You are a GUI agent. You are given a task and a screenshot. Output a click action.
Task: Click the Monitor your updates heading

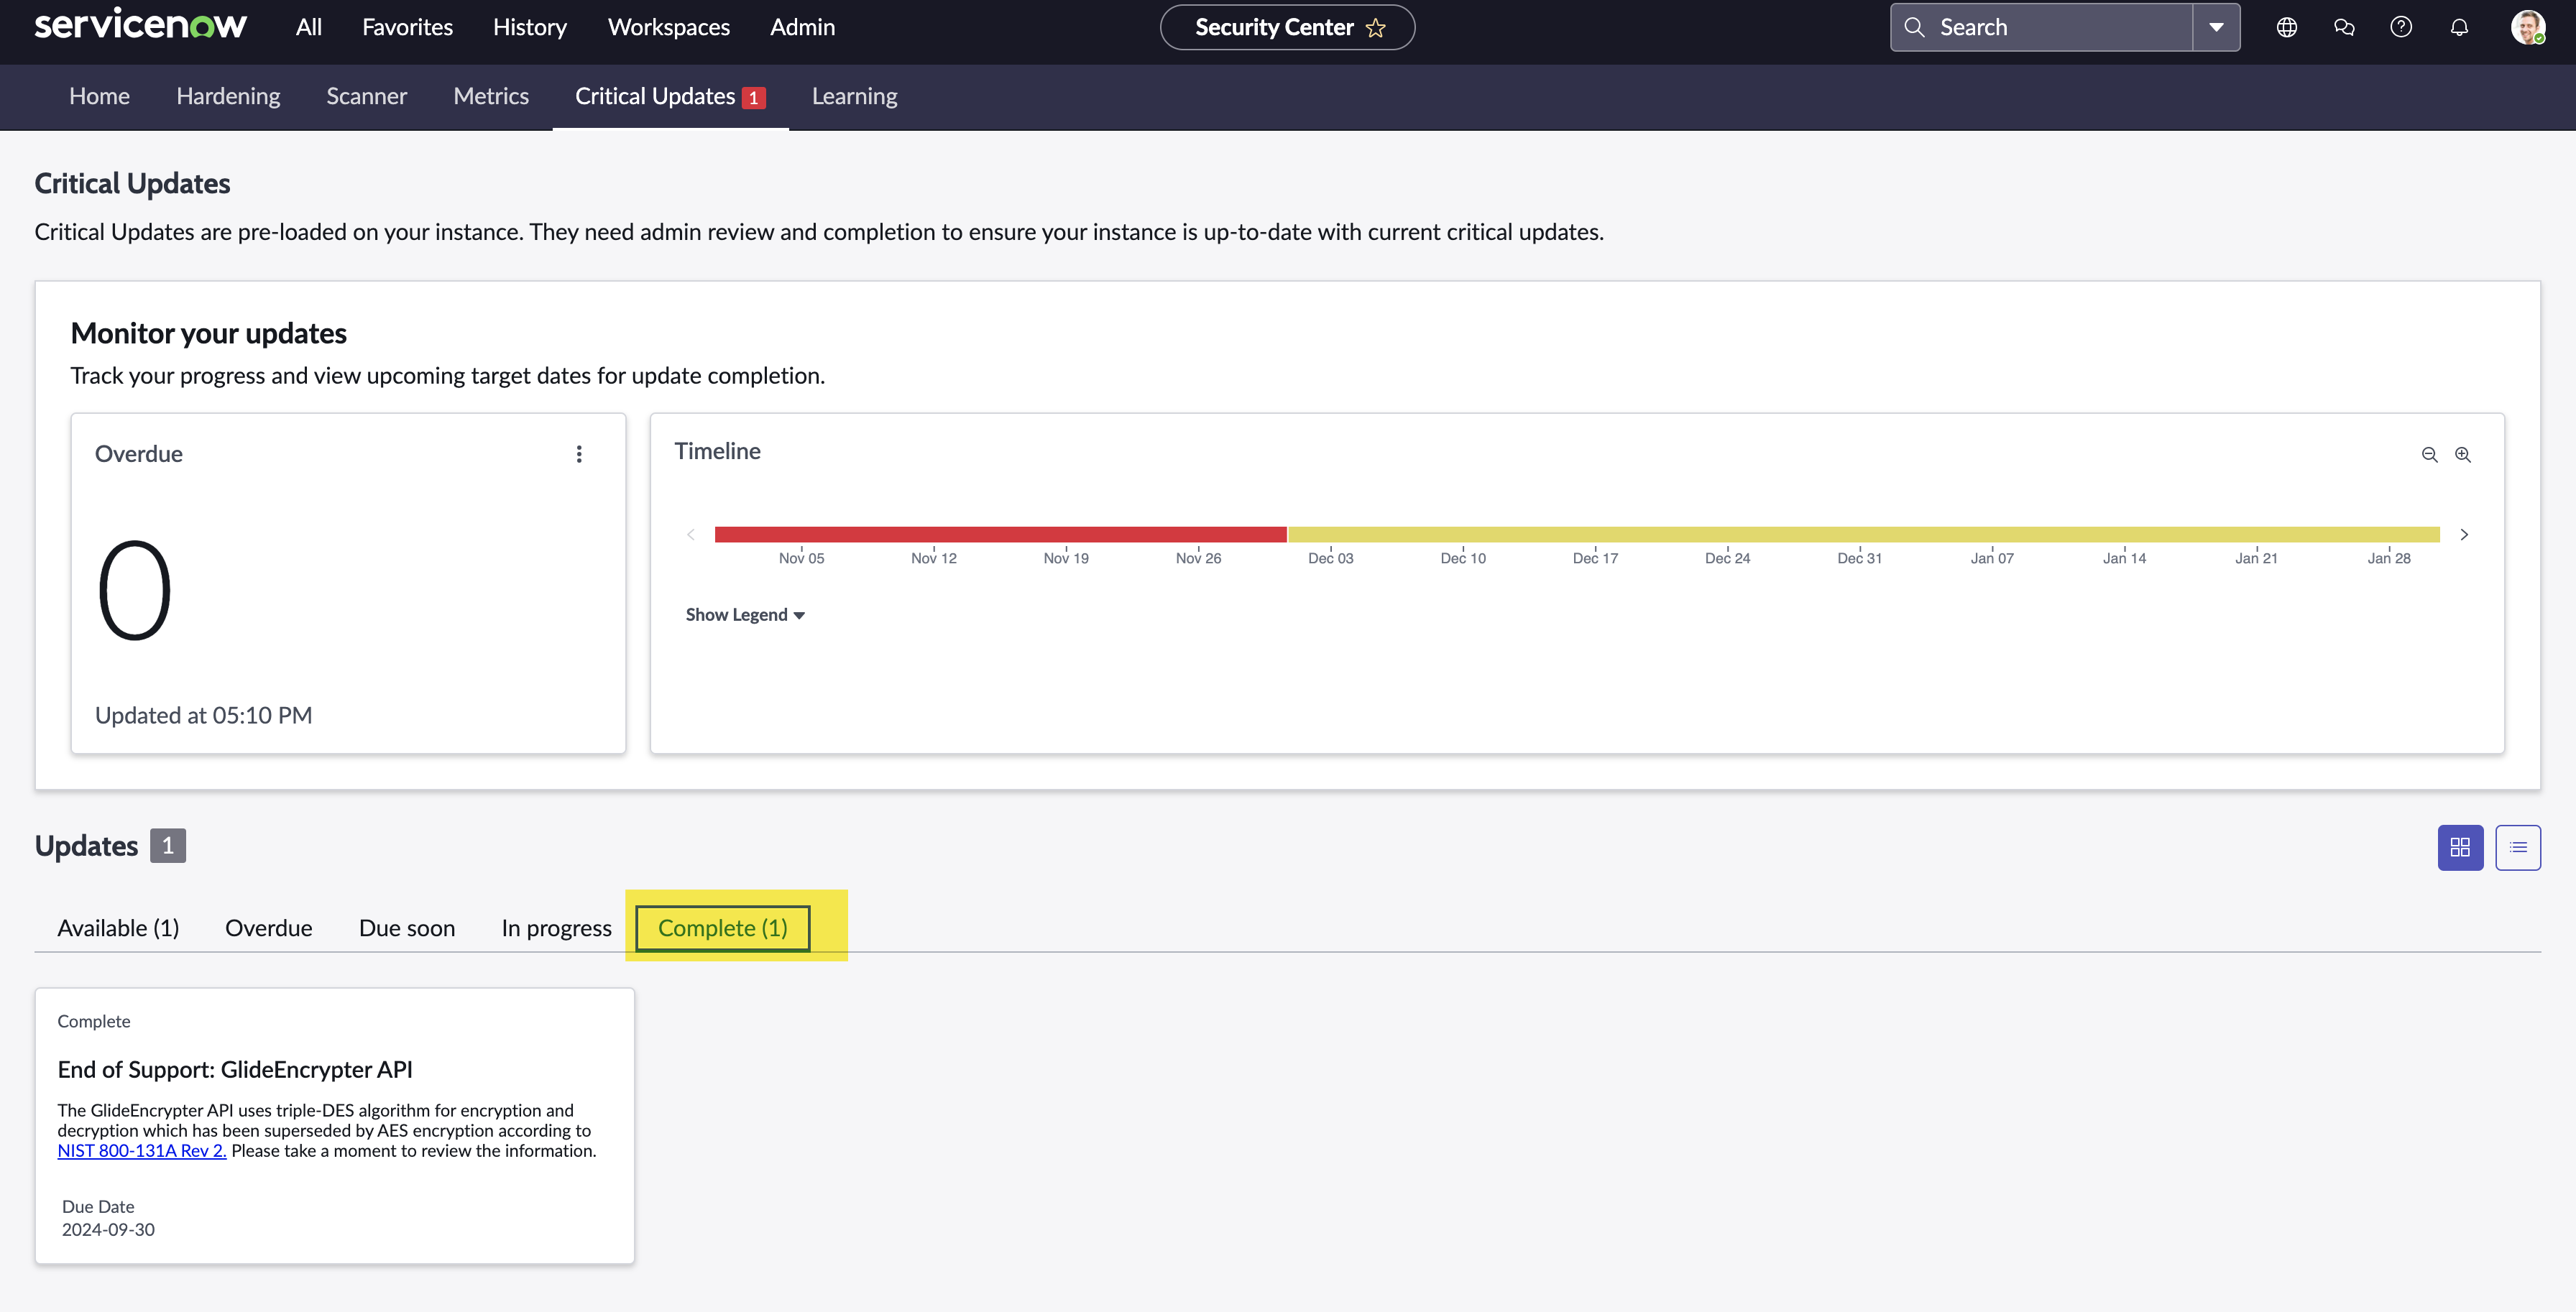click(208, 334)
